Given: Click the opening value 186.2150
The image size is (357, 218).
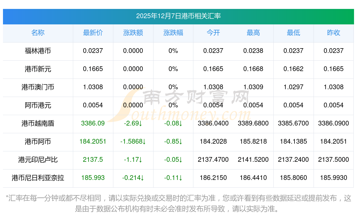Looking at the screenshot, I should click(213, 178).
